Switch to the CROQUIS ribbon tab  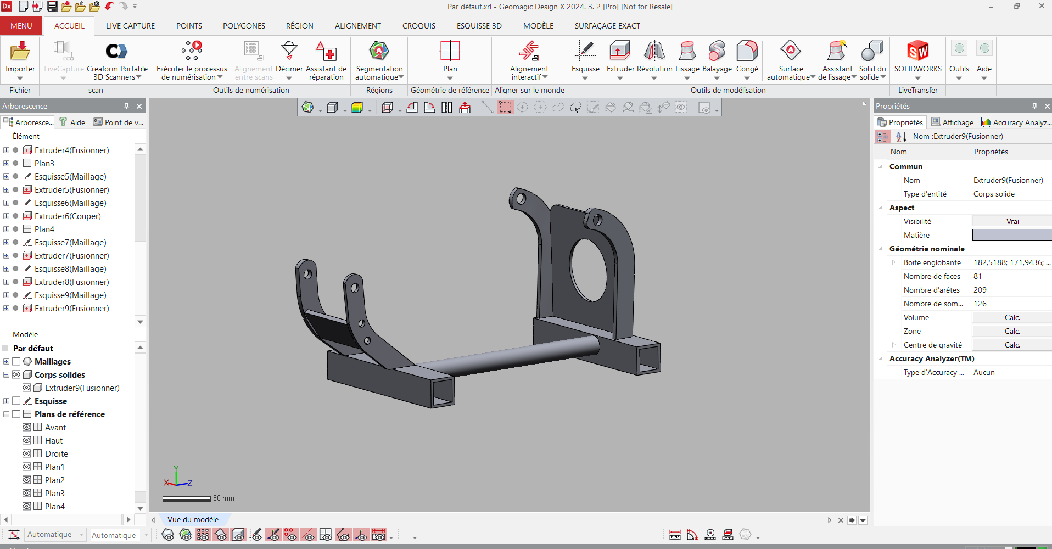418,26
